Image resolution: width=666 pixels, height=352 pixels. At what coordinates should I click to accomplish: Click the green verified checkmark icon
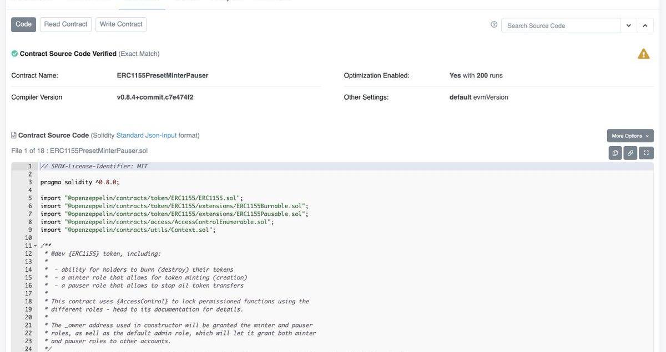14,54
